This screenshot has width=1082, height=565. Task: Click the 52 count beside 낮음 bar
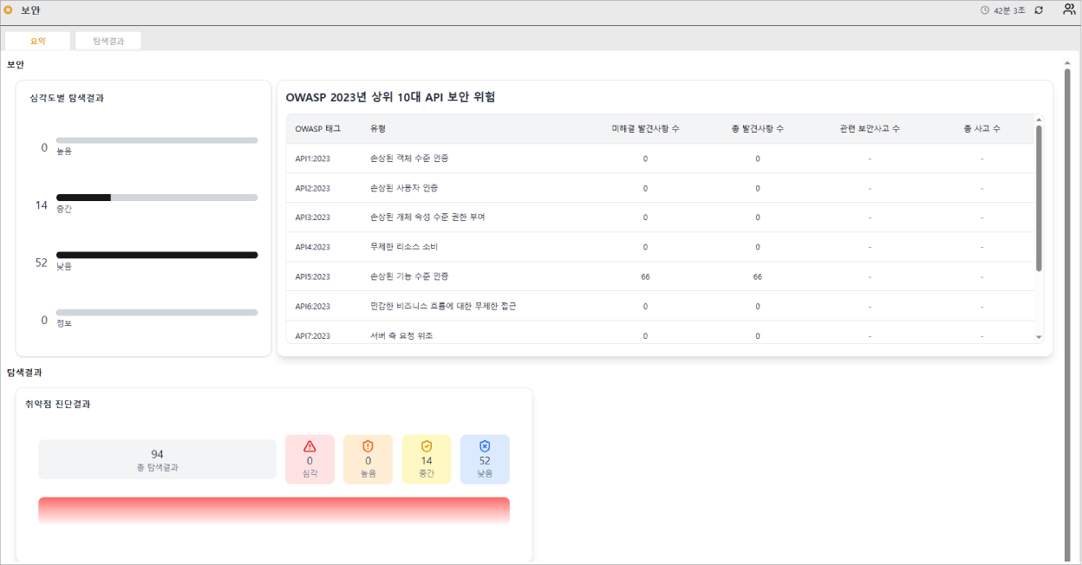coord(41,263)
